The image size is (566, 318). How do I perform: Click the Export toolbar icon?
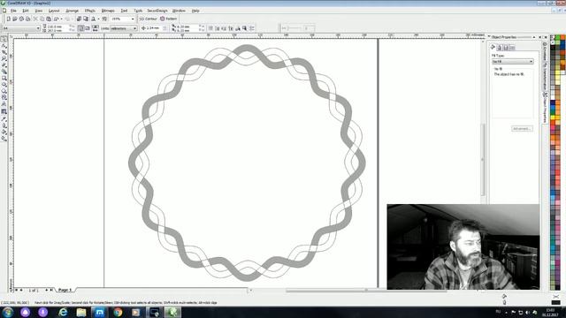(86, 19)
